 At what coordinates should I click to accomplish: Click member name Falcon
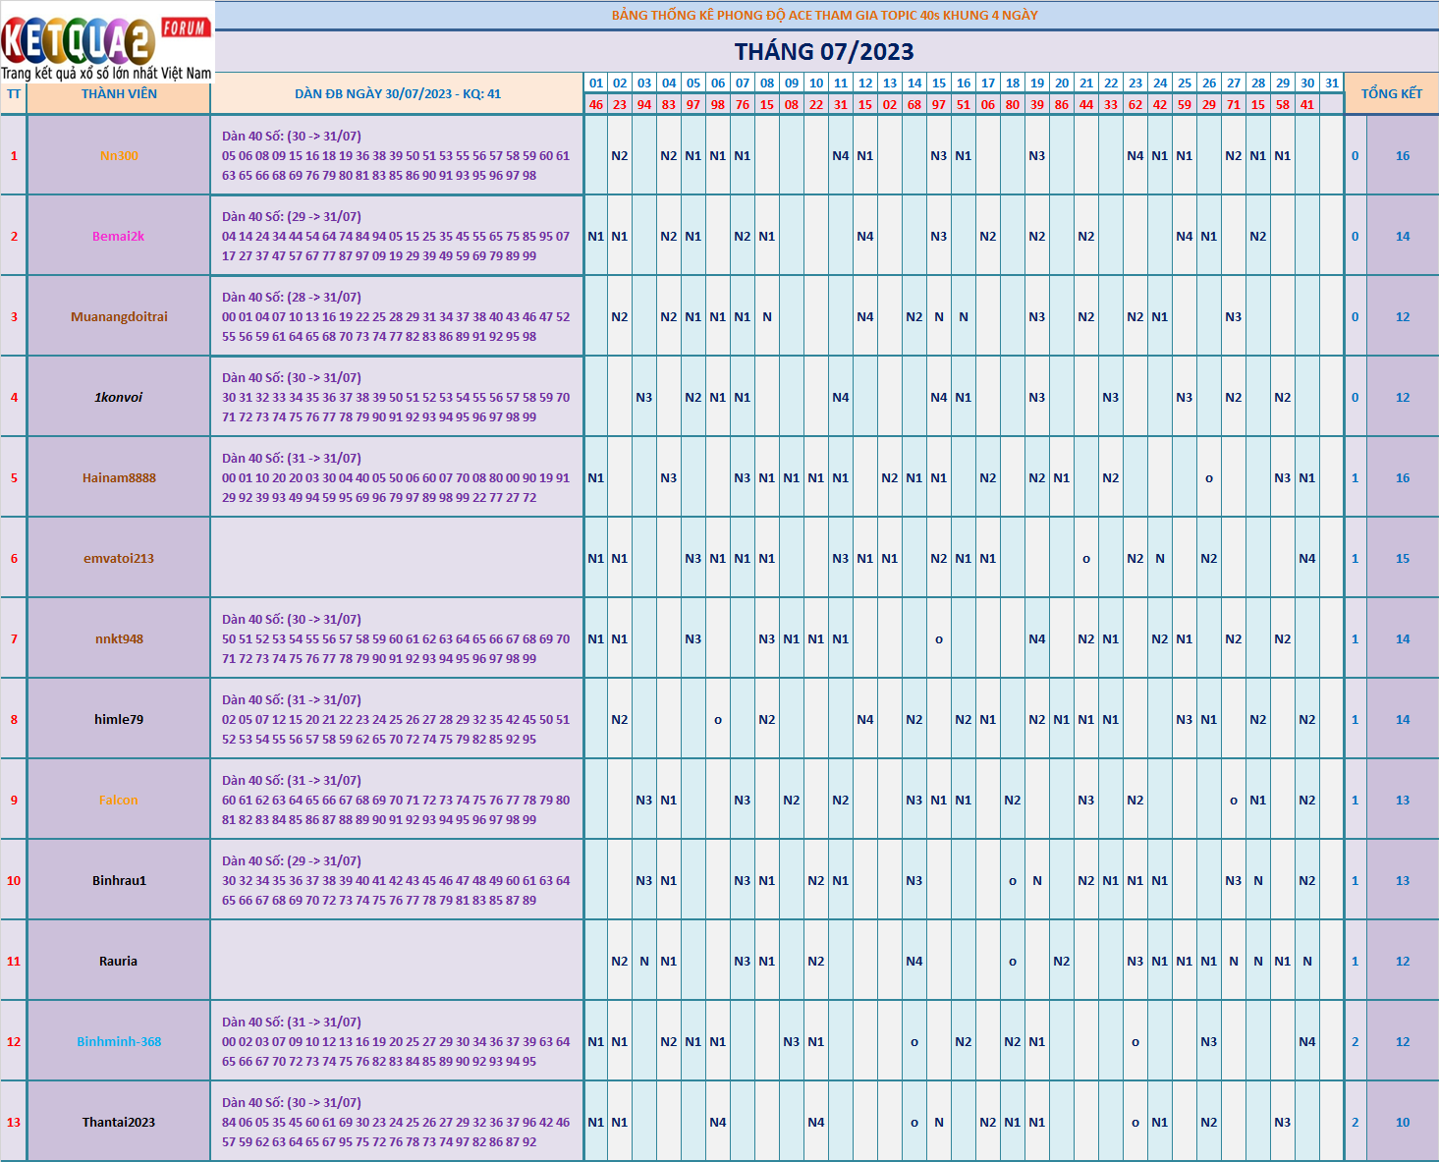[119, 801]
